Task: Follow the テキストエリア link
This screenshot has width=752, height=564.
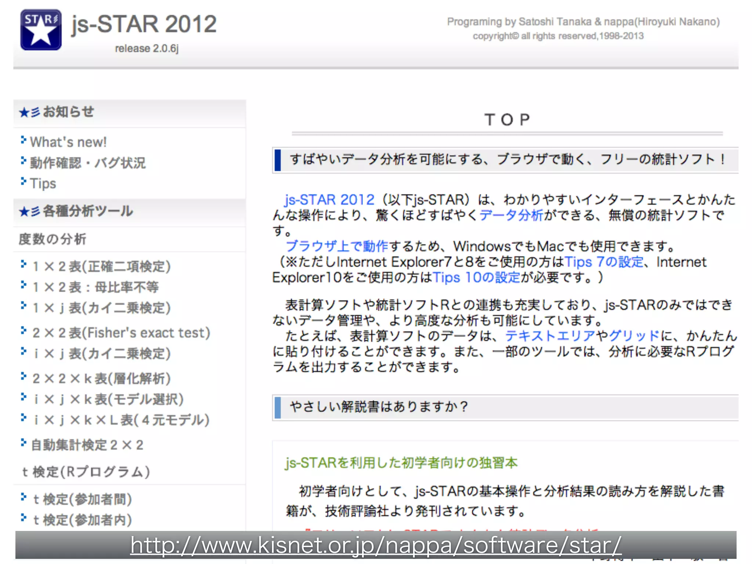Action: [x=550, y=336]
